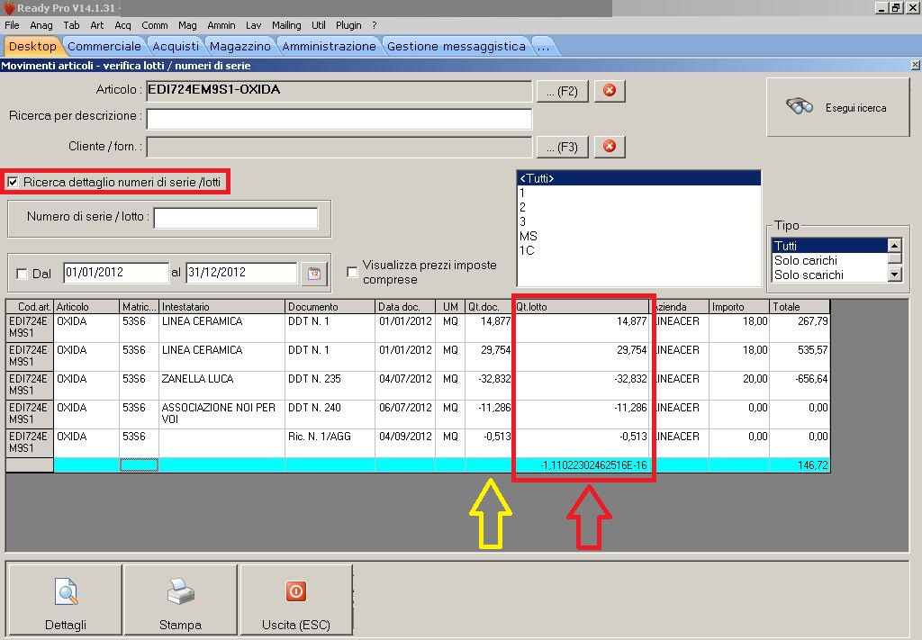Screen dimensions: 922x640
Task: Select entry 2 in the warehouse list
Action: click(x=638, y=207)
